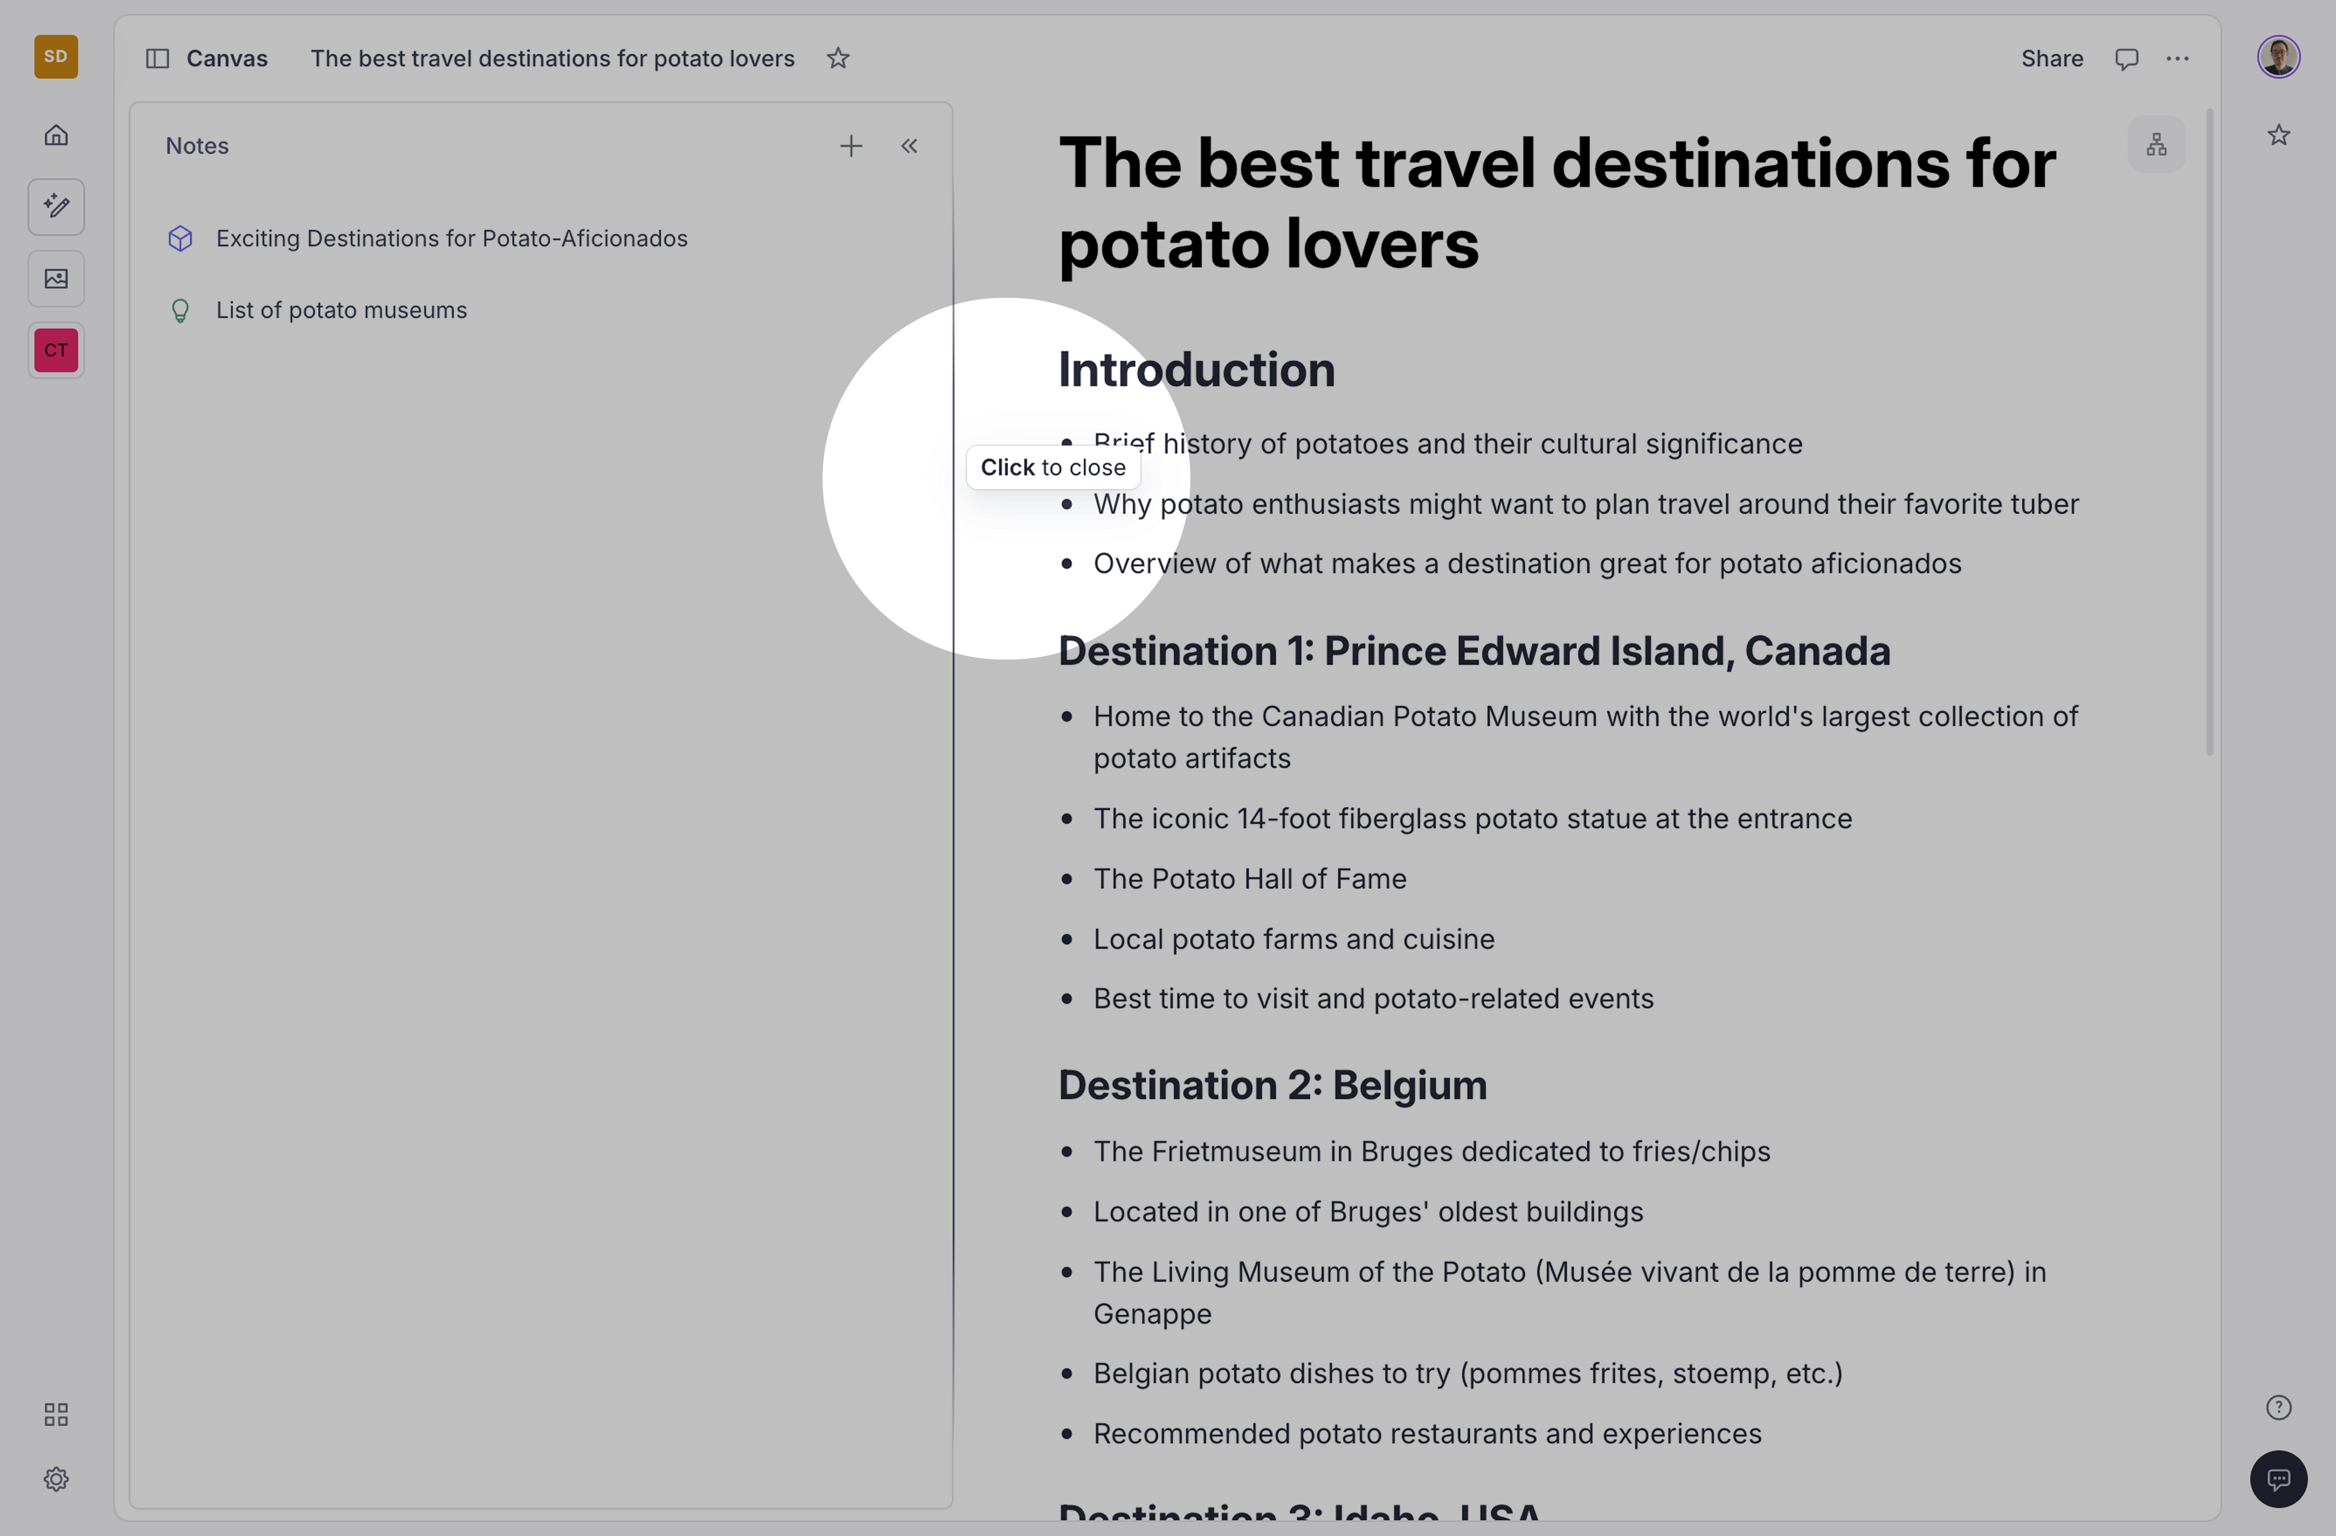This screenshot has width=2336, height=1536.
Task: Click the Home icon in sidebar
Action: (x=56, y=134)
